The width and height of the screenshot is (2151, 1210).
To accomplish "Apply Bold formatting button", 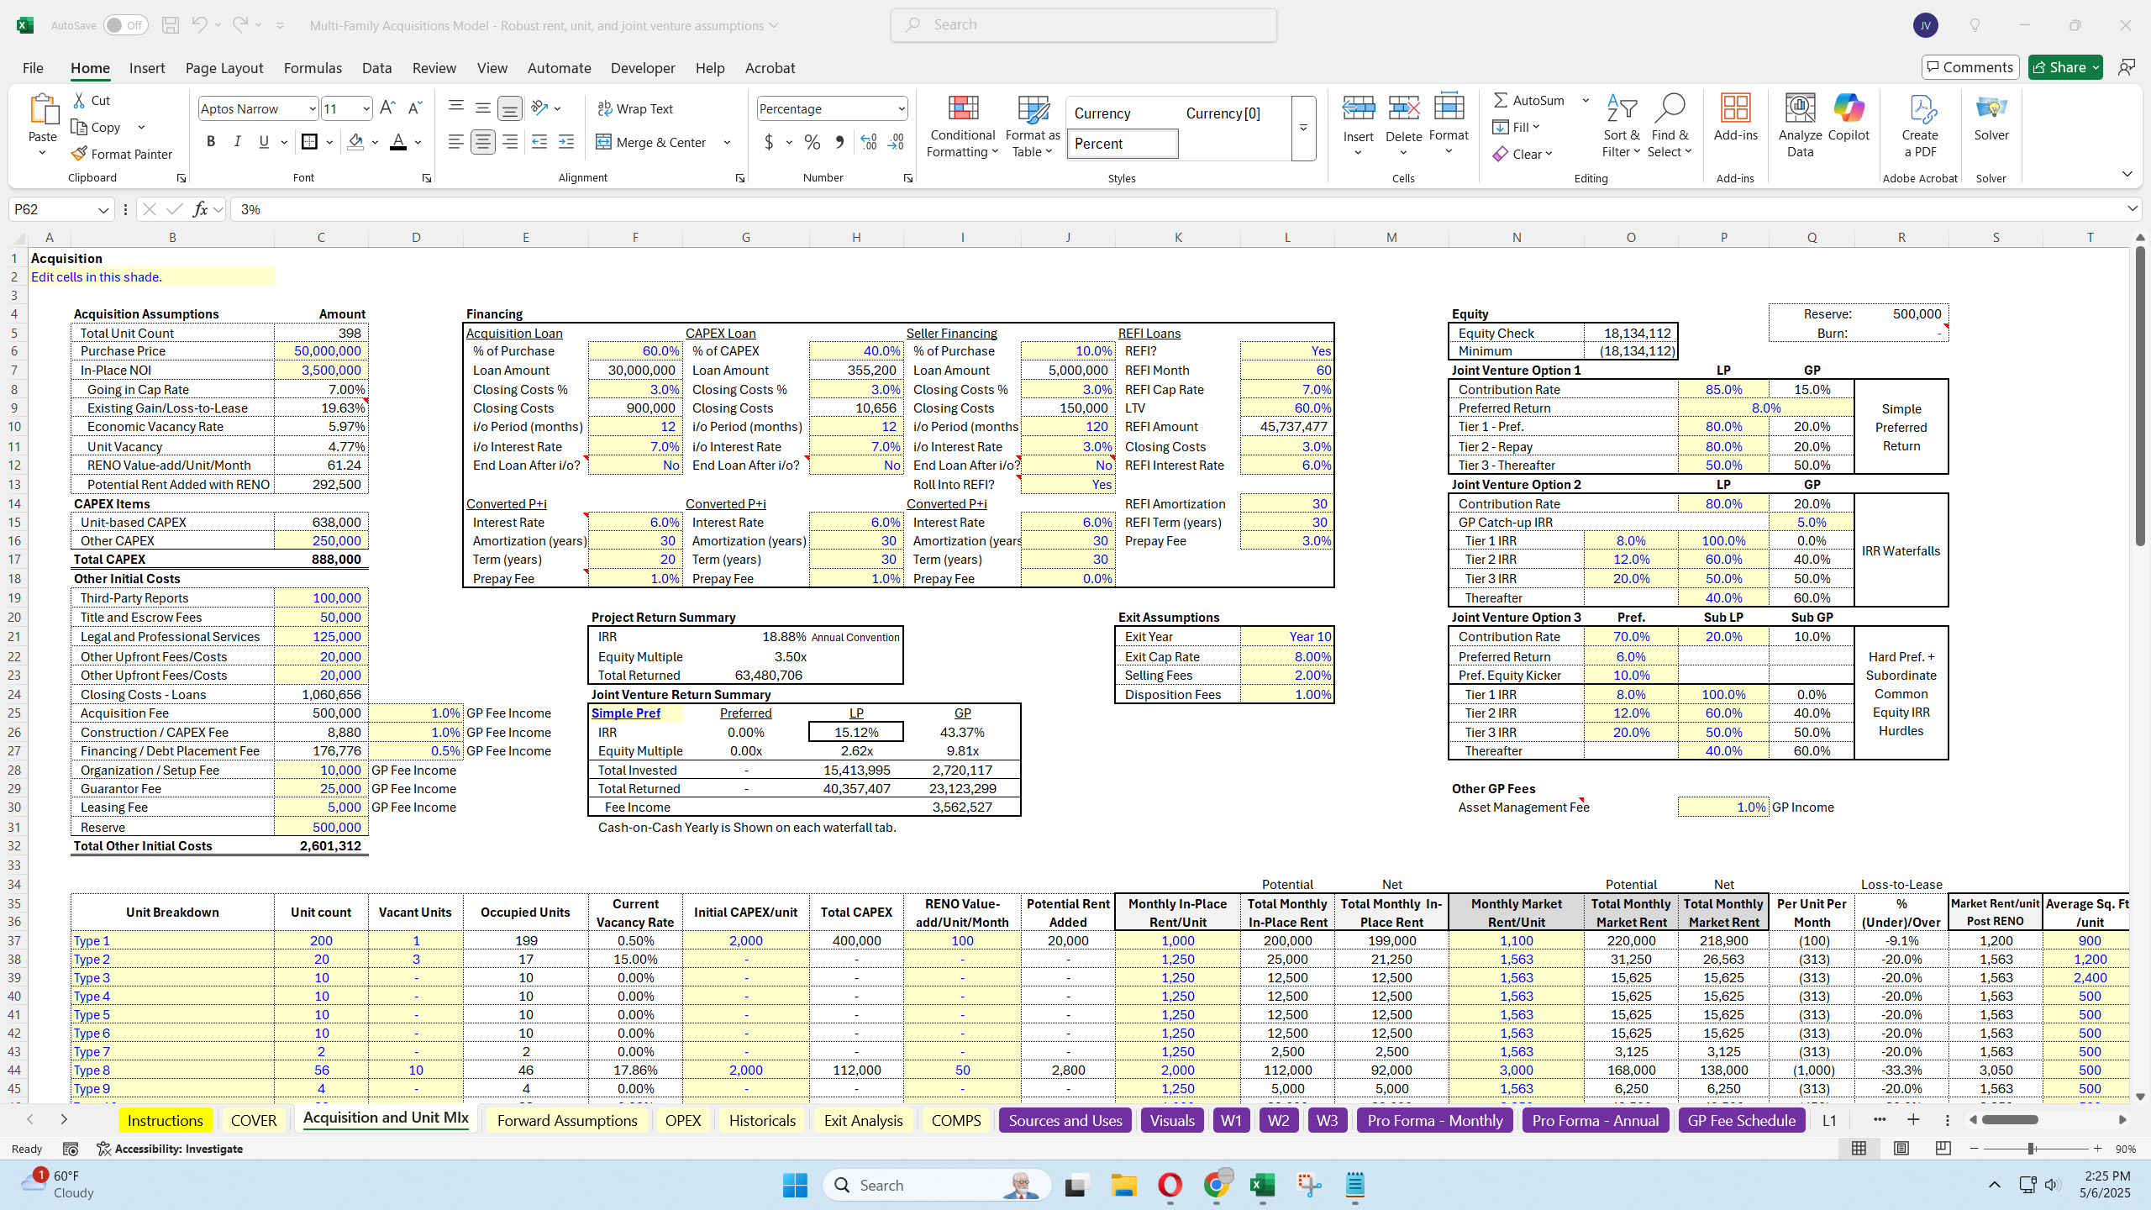I will (211, 142).
